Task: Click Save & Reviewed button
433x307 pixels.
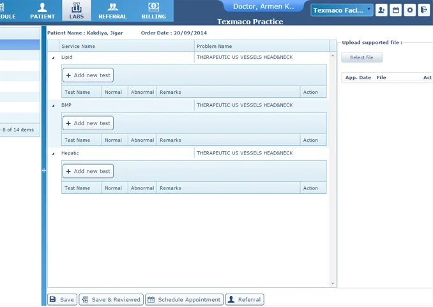Action: [111, 299]
